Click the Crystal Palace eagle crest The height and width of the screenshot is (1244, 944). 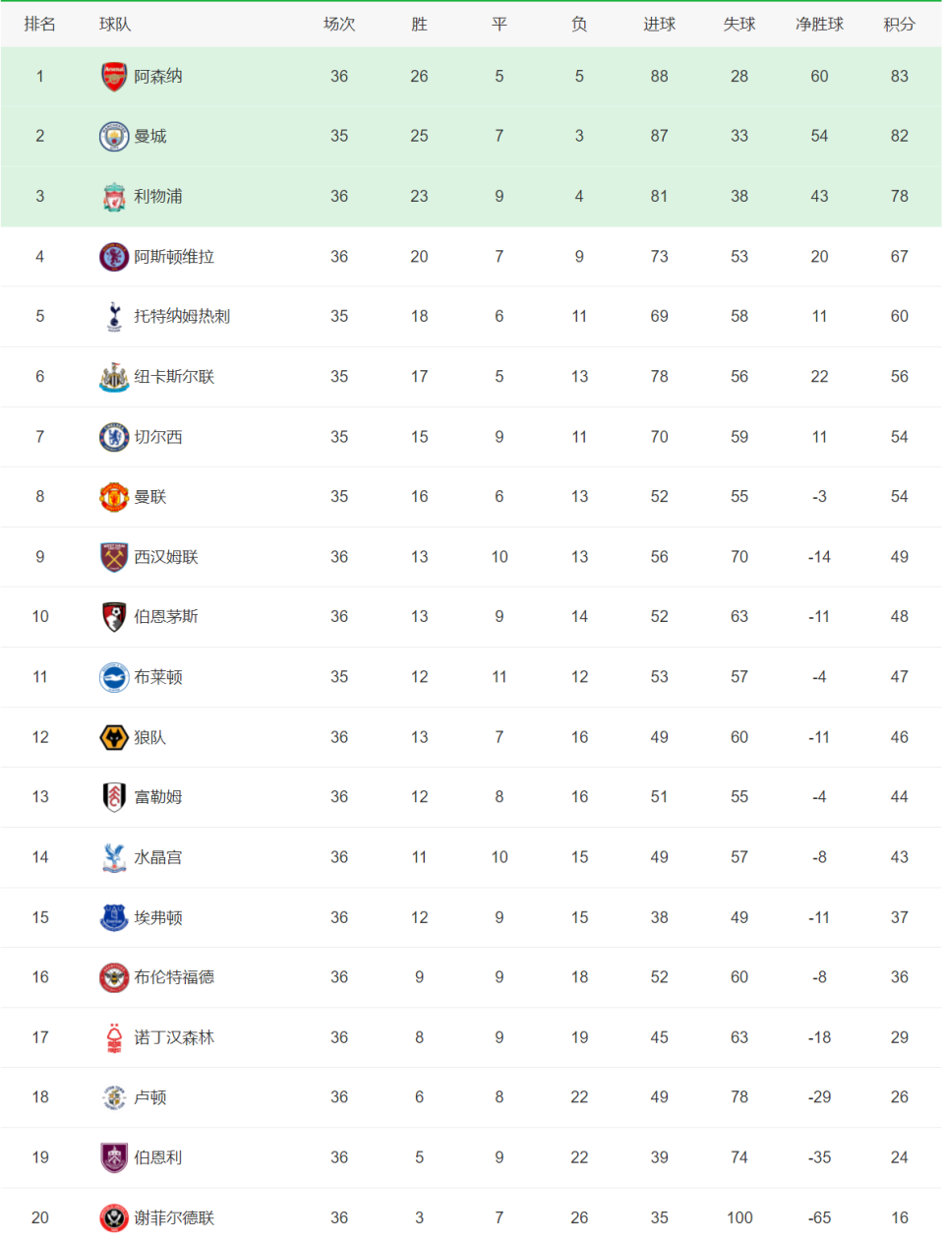coord(114,857)
